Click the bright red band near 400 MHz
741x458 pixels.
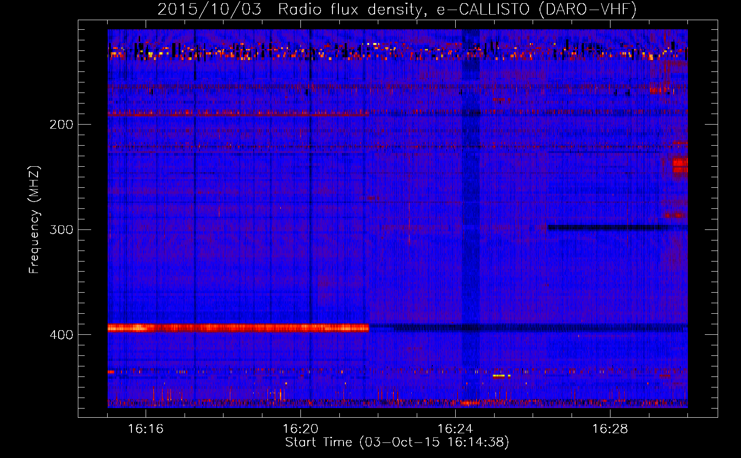238,327
